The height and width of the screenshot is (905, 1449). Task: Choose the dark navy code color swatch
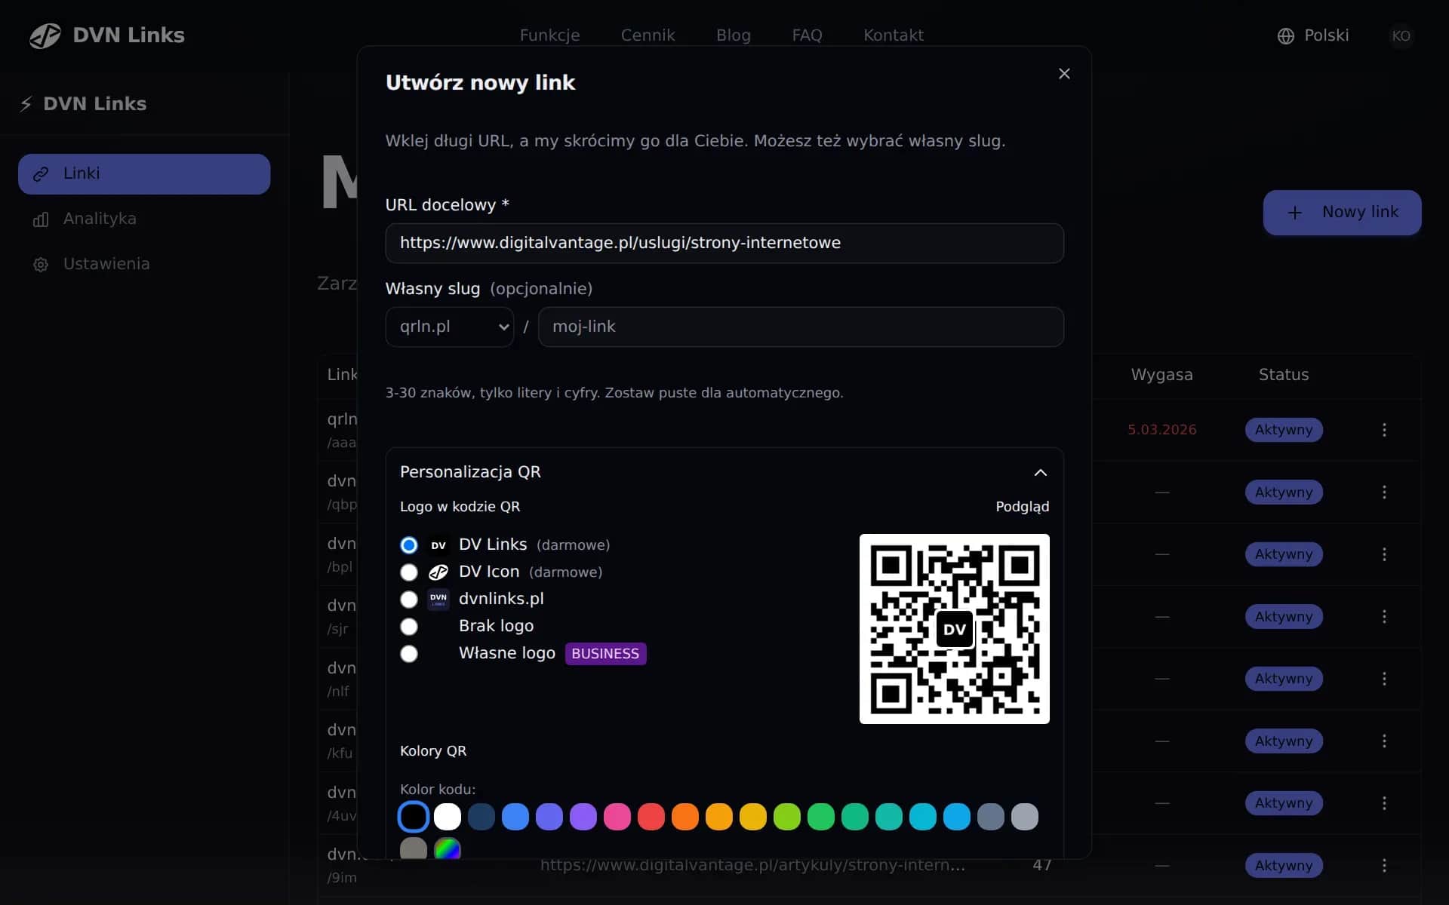pos(481,817)
